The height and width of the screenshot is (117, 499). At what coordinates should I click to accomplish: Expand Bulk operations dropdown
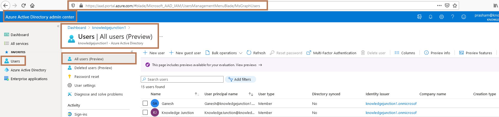pyautogui.click(x=224, y=53)
